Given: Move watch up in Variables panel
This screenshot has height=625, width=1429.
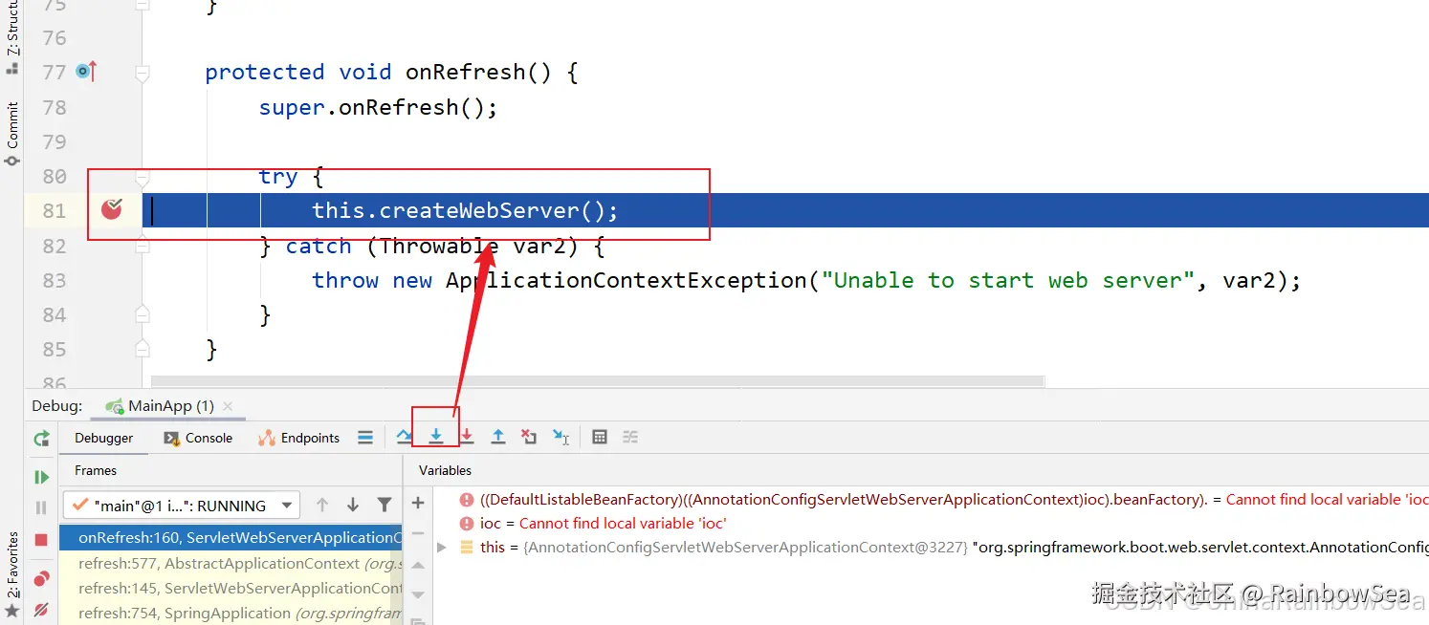Looking at the screenshot, I should pyautogui.click(x=418, y=565).
